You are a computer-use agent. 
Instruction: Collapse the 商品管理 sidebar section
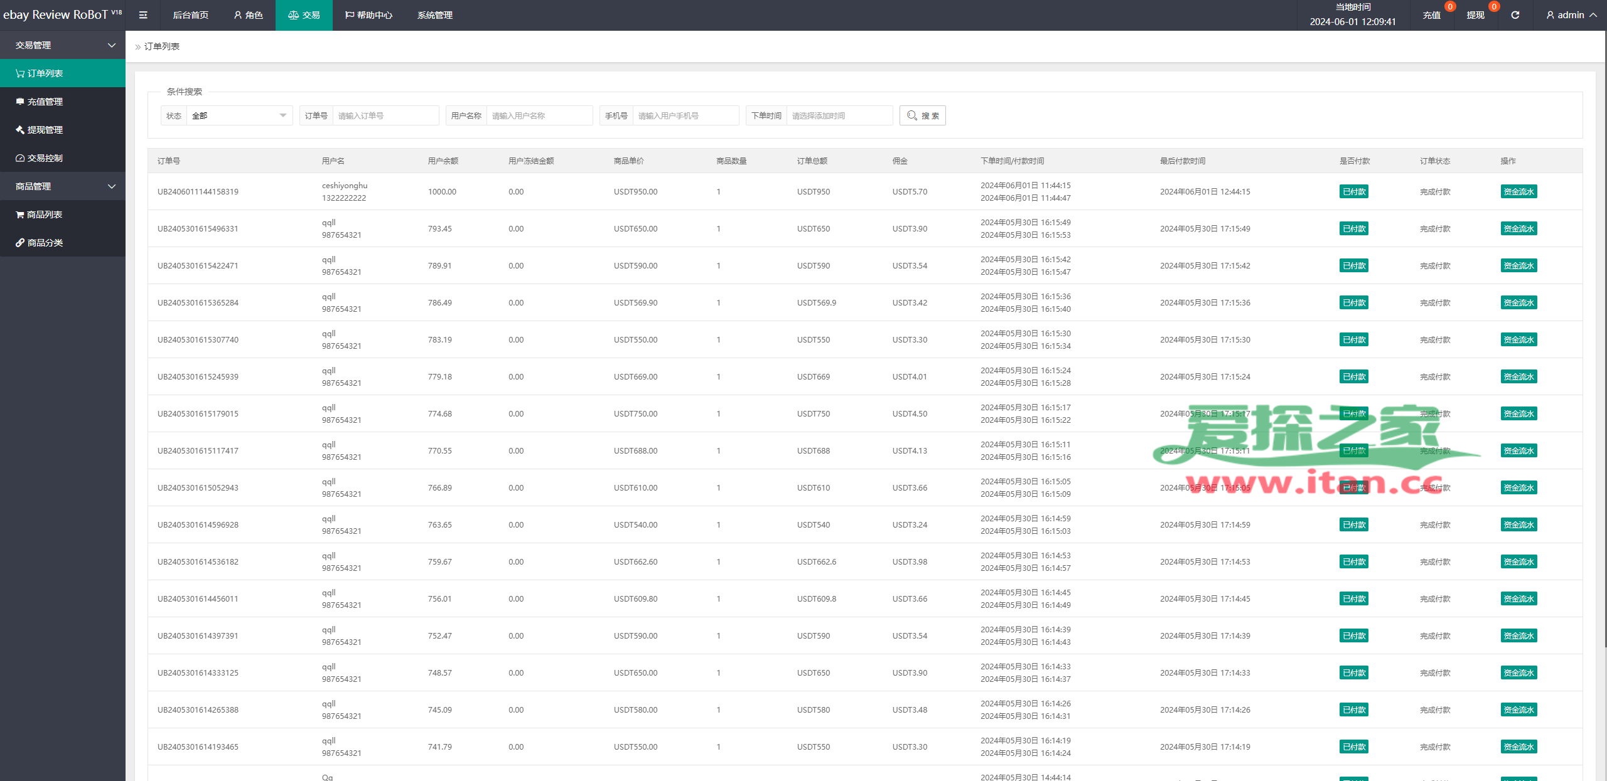tap(63, 186)
